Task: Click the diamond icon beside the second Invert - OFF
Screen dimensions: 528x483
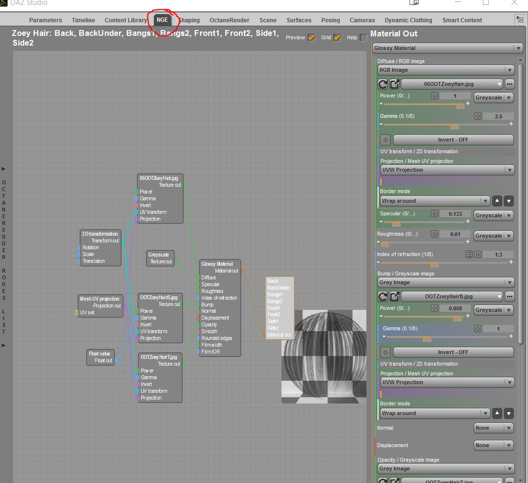Action: tap(385, 352)
